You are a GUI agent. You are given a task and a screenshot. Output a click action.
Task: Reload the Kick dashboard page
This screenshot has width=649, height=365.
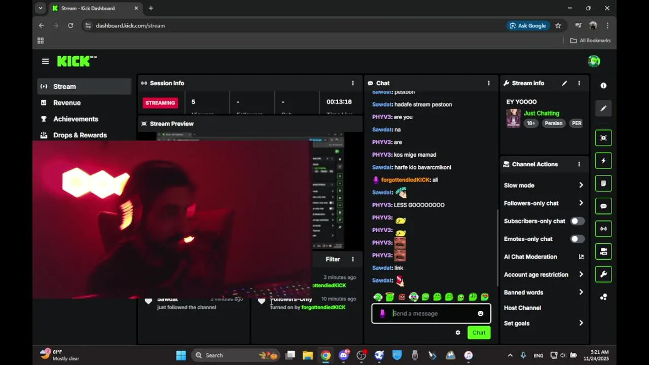point(70,25)
